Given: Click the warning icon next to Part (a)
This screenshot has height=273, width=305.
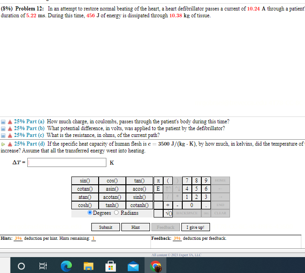Looking at the screenshot, I should [10, 122].
